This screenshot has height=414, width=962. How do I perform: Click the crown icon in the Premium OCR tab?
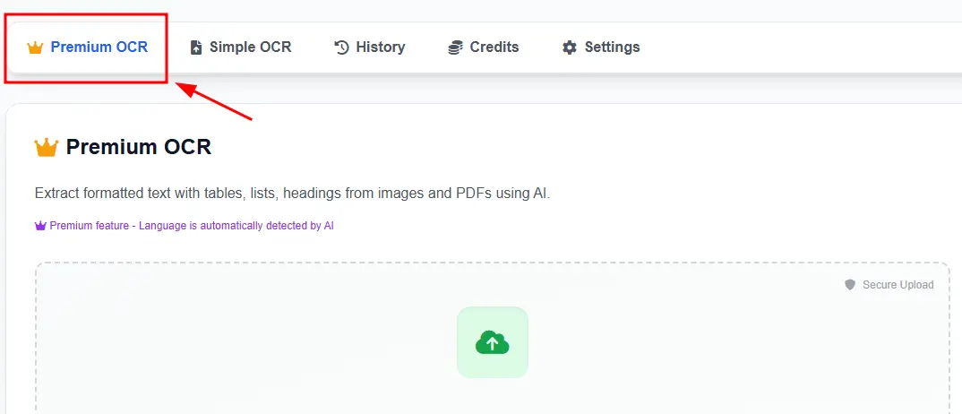click(36, 47)
